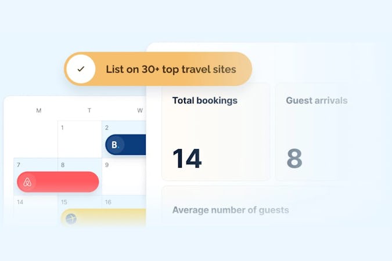The width and height of the screenshot is (392, 261).
Task: Click the Booking.com "B." logo icon
Action: [x=115, y=145]
